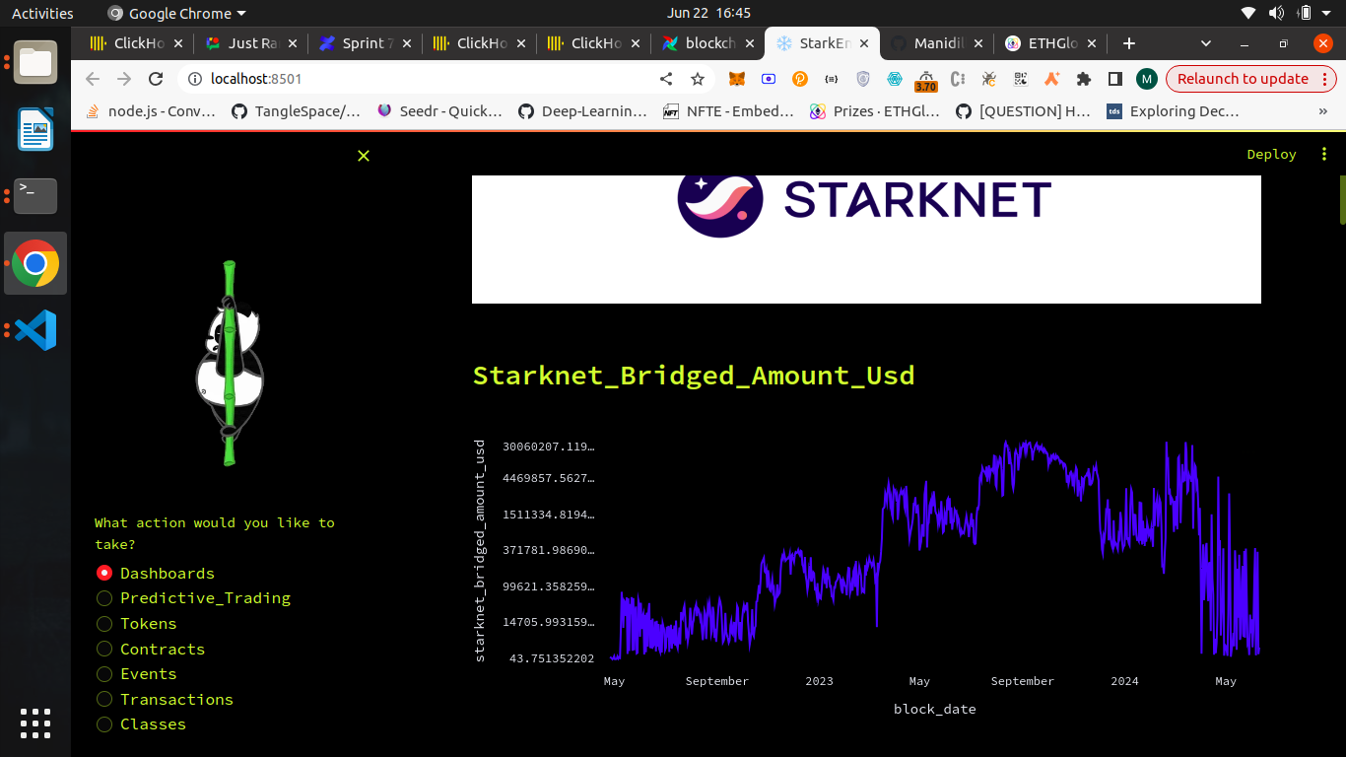Open the Files app in dock
Image resolution: width=1346 pixels, height=757 pixels.
[x=36, y=62]
